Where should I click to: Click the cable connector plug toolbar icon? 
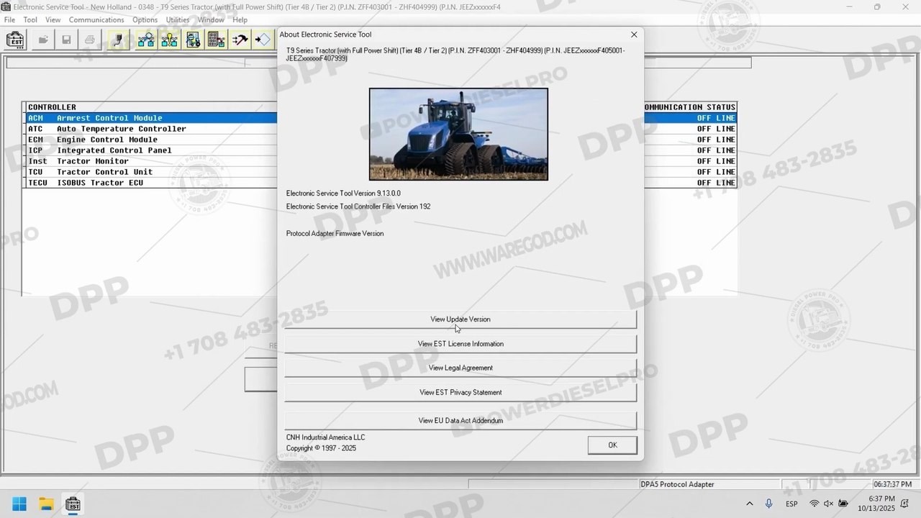tap(118, 40)
